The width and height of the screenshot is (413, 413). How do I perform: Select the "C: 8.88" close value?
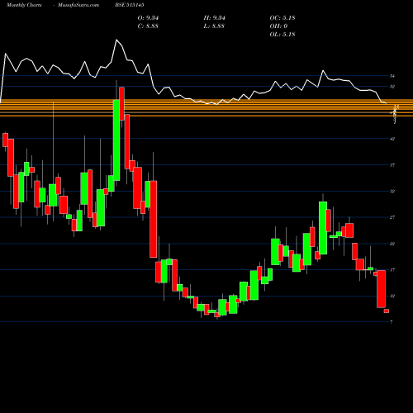coord(148,26)
